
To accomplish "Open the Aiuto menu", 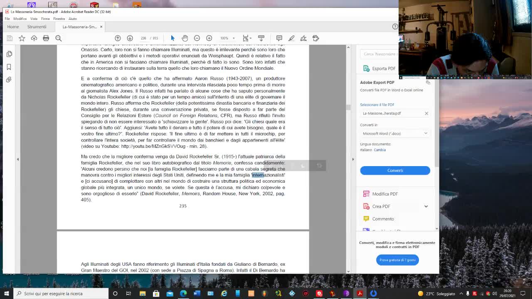I will pyautogui.click(x=73, y=19).
